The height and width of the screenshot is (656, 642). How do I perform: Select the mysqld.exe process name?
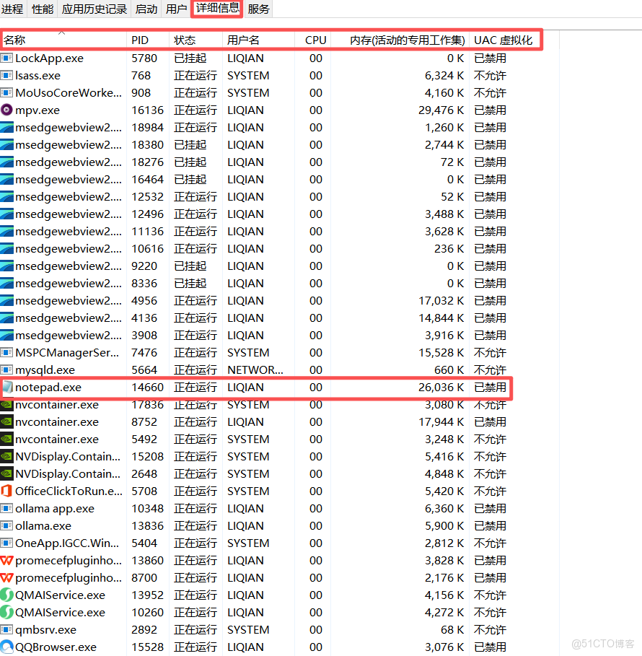pyautogui.click(x=45, y=369)
